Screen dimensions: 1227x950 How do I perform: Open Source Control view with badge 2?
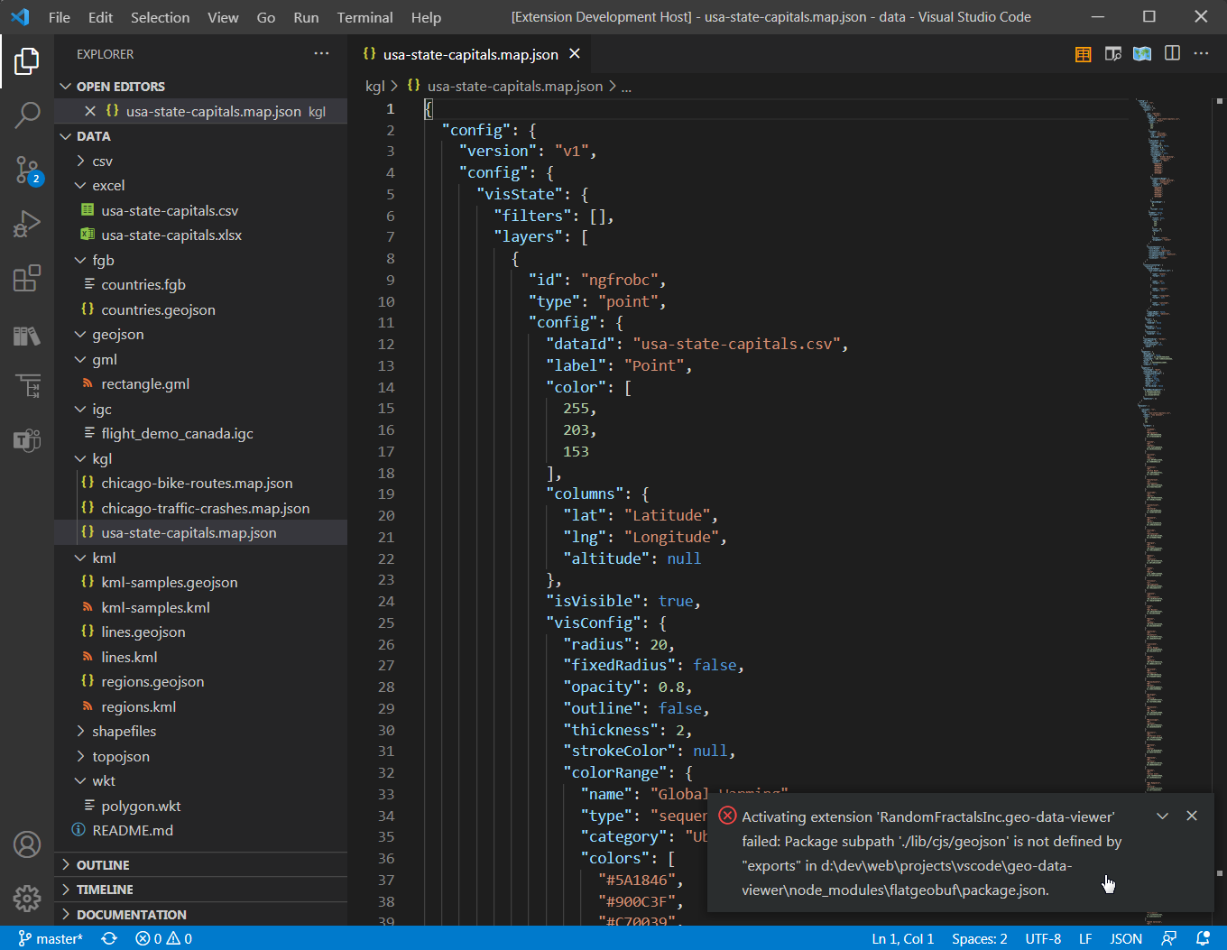pyautogui.click(x=27, y=170)
